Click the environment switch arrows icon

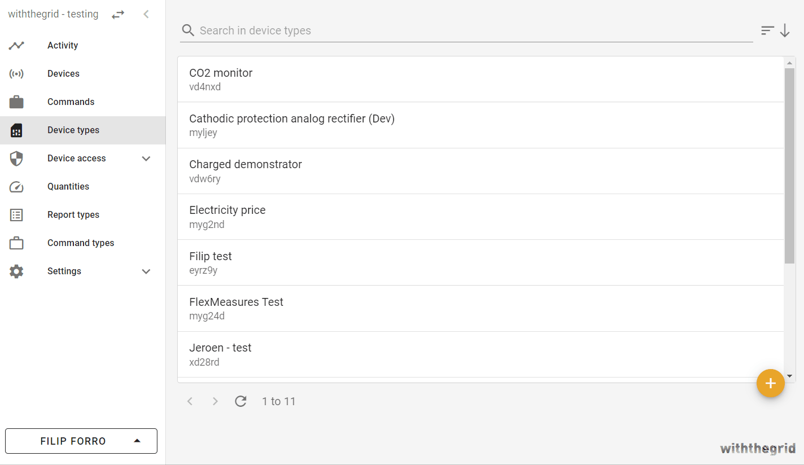[118, 15]
